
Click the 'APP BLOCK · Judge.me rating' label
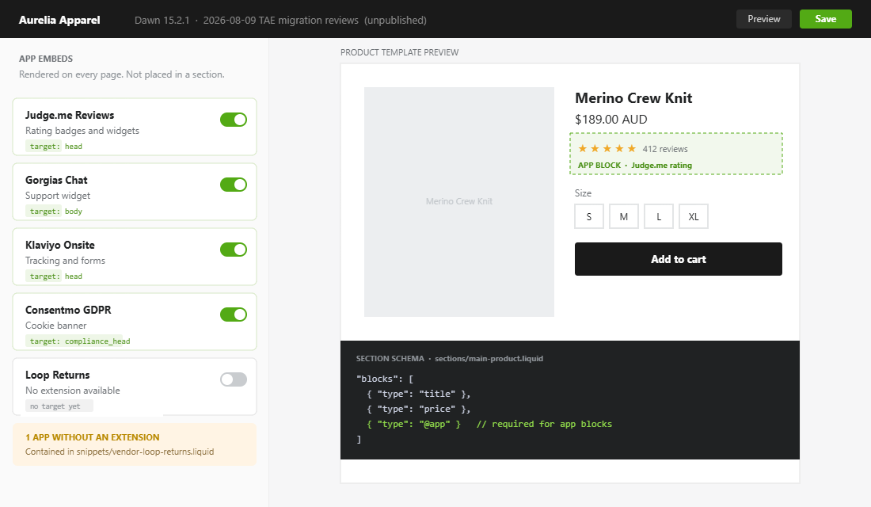(x=635, y=165)
